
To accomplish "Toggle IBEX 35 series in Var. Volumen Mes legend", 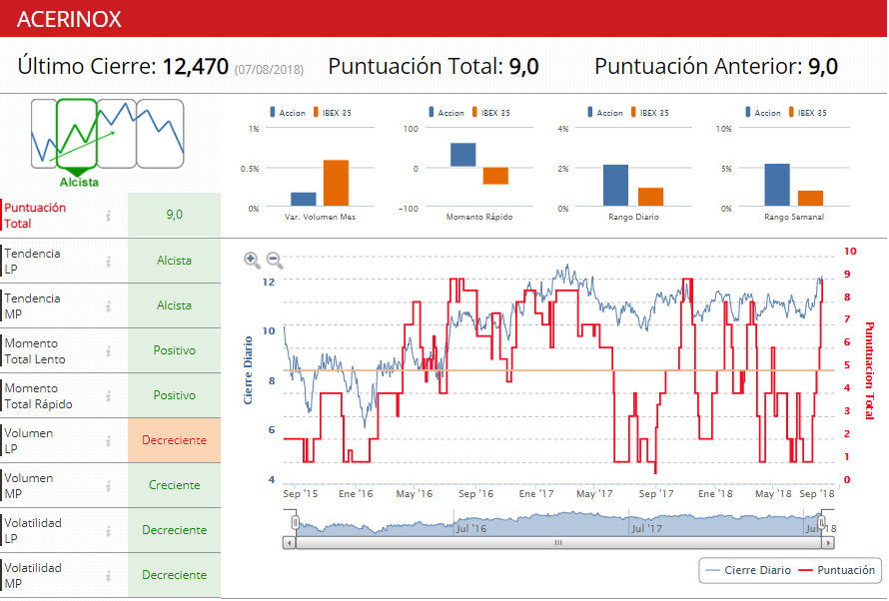I will (333, 113).
